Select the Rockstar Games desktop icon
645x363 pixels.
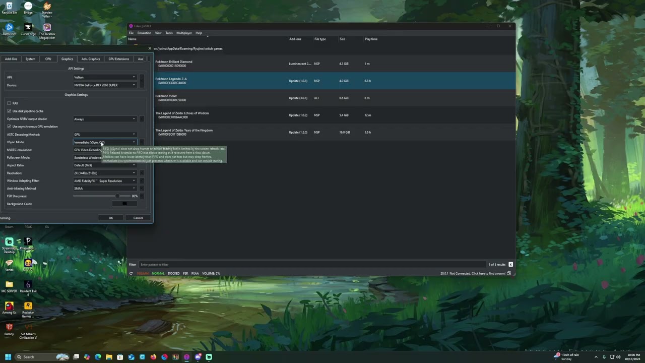[x=28, y=310]
